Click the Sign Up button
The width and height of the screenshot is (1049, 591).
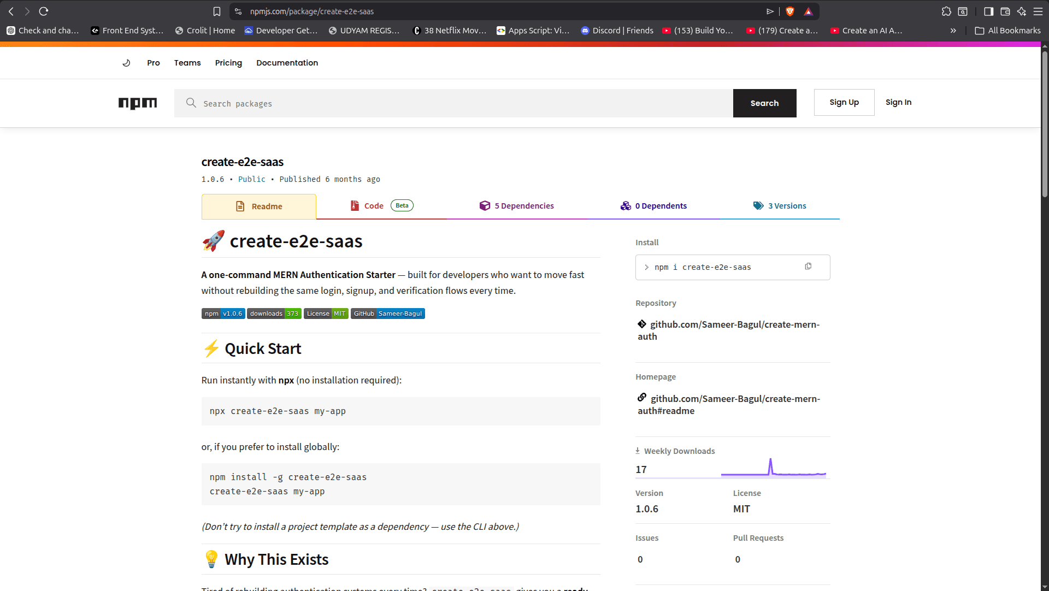pos(844,102)
